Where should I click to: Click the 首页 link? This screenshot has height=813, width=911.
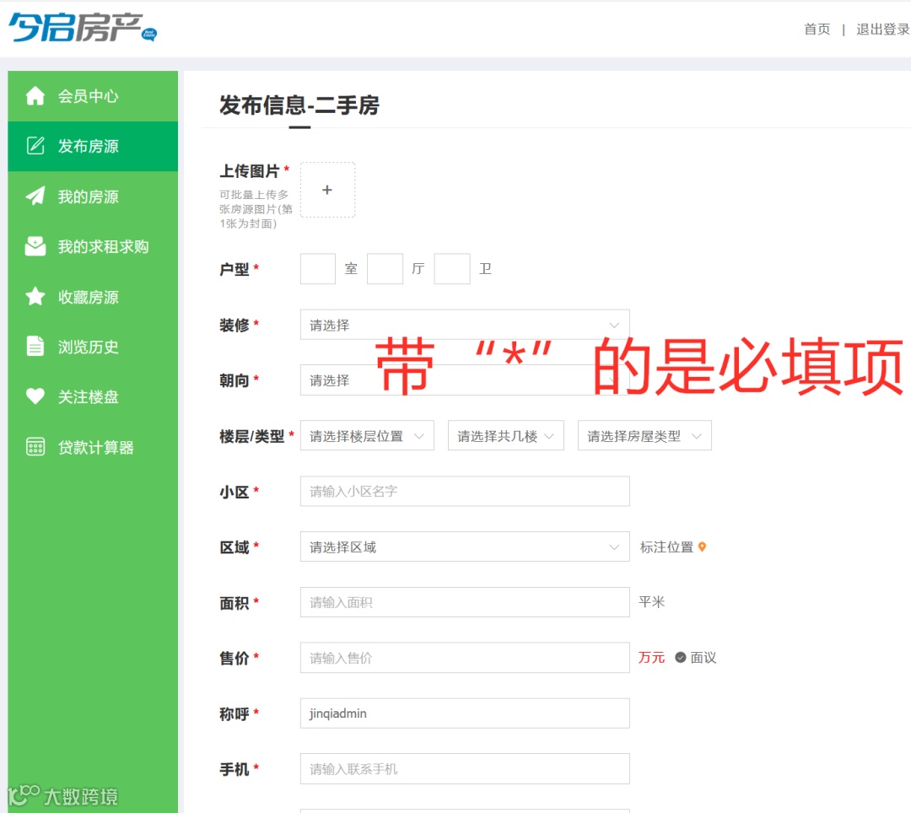click(x=817, y=29)
